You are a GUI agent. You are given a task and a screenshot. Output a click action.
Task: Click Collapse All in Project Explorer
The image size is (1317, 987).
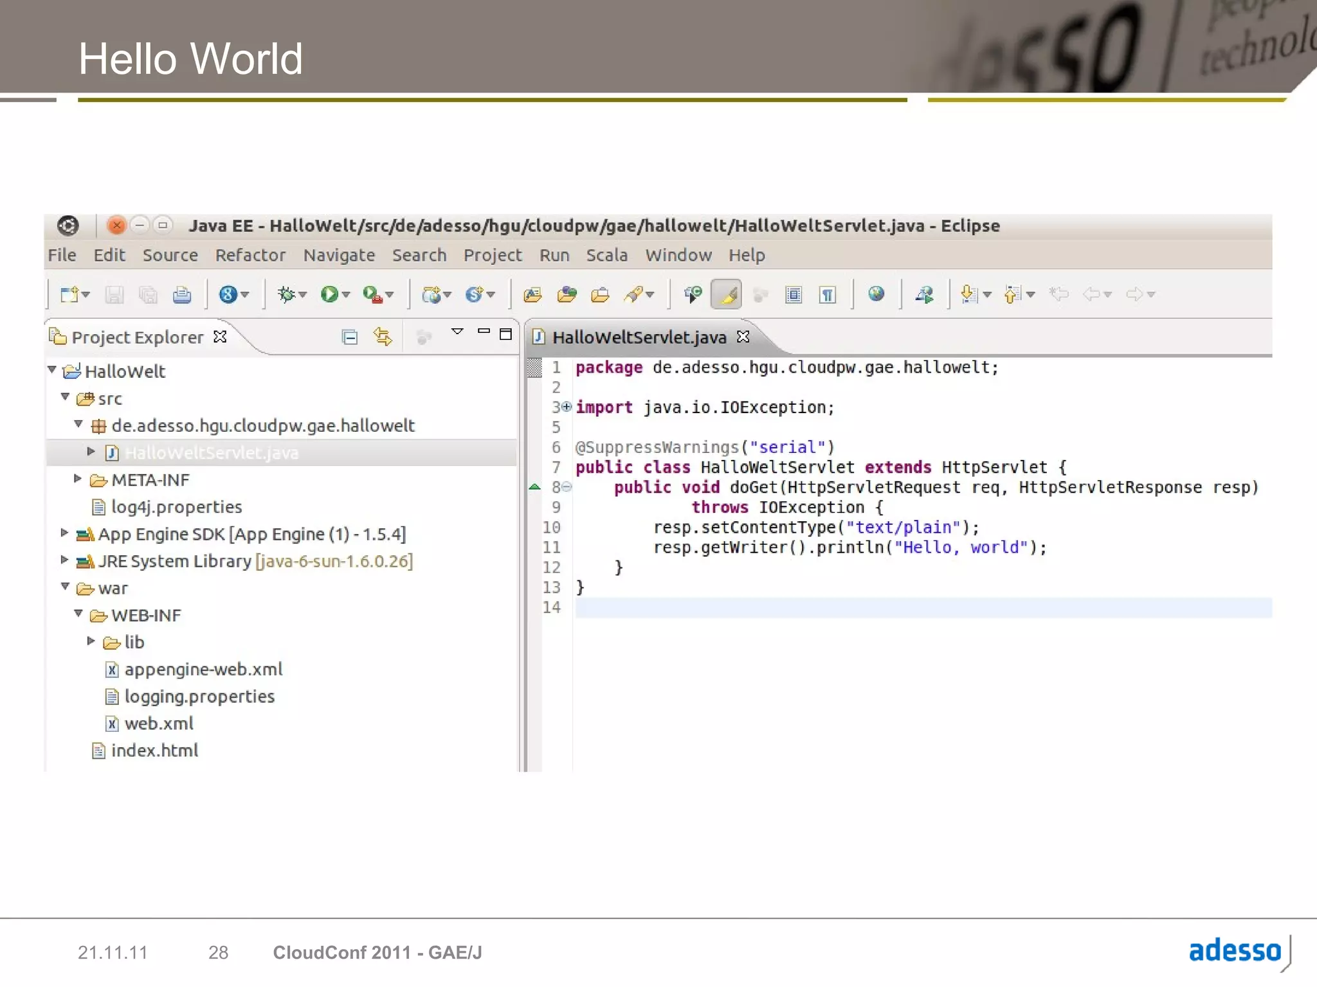pos(350,336)
